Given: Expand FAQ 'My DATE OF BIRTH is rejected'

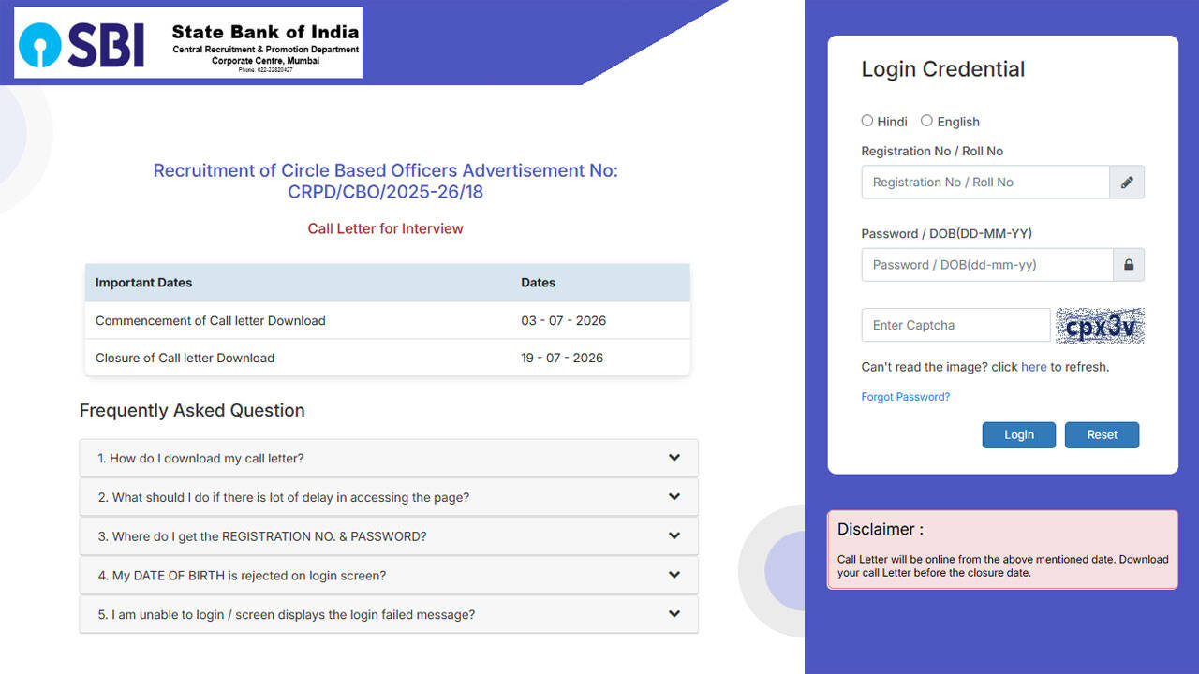Looking at the screenshot, I should (x=389, y=576).
